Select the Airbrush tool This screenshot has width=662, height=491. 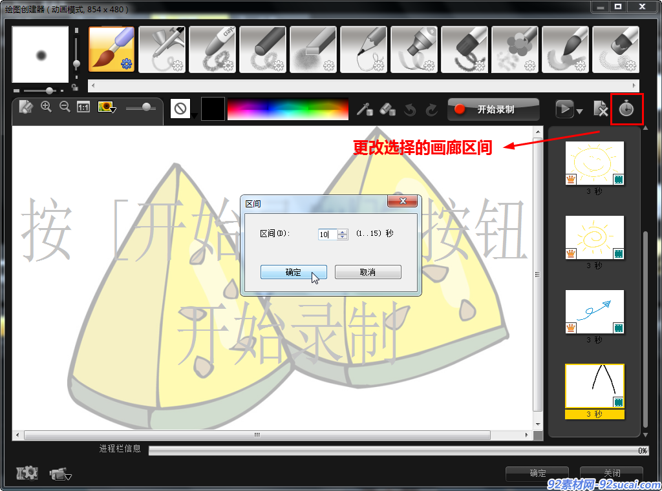pos(162,49)
